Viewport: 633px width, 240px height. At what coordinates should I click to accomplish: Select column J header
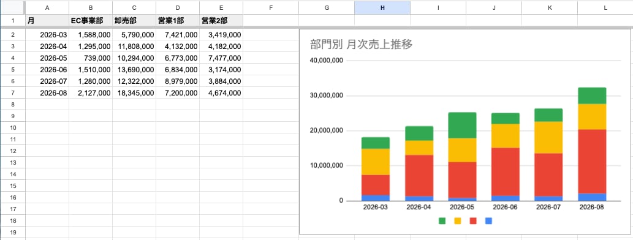[x=494, y=7]
